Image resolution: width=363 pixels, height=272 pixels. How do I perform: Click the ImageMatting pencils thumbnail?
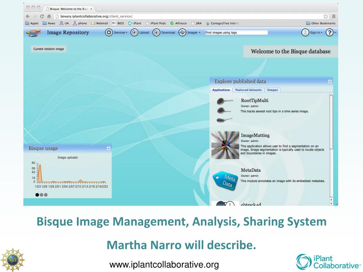[x=225, y=145]
